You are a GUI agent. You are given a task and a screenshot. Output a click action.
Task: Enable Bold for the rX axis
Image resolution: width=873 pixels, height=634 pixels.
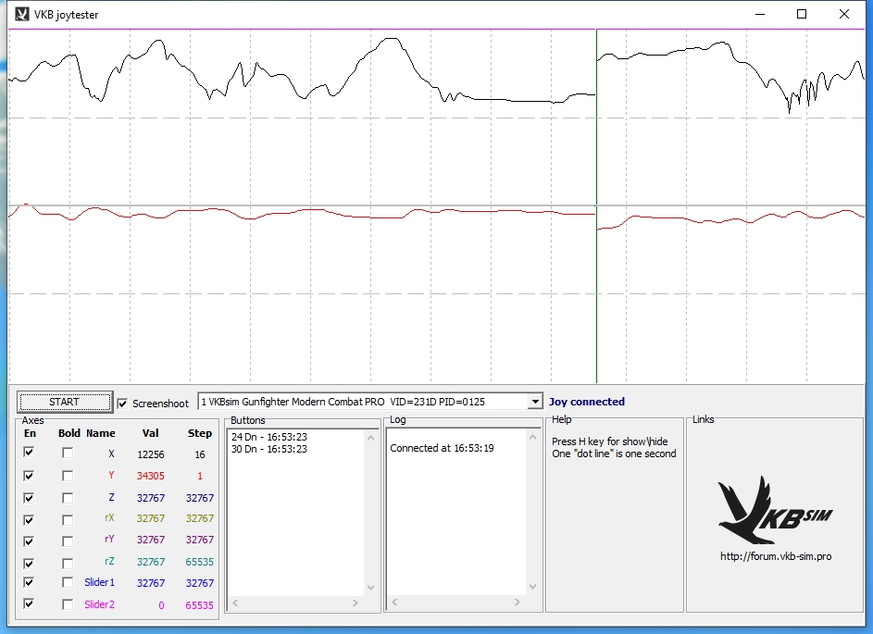pos(68,519)
